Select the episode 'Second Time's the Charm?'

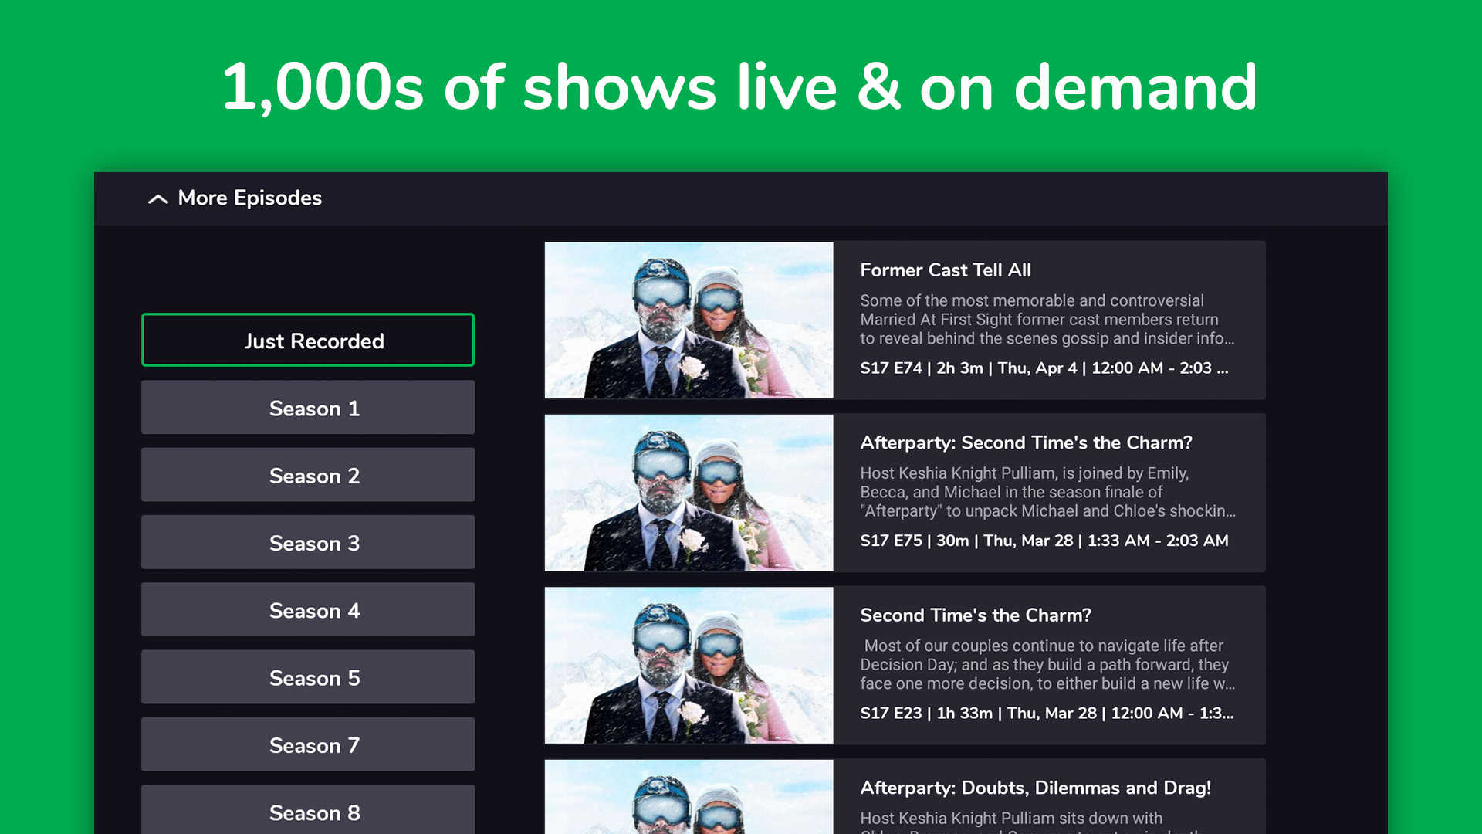(975, 615)
